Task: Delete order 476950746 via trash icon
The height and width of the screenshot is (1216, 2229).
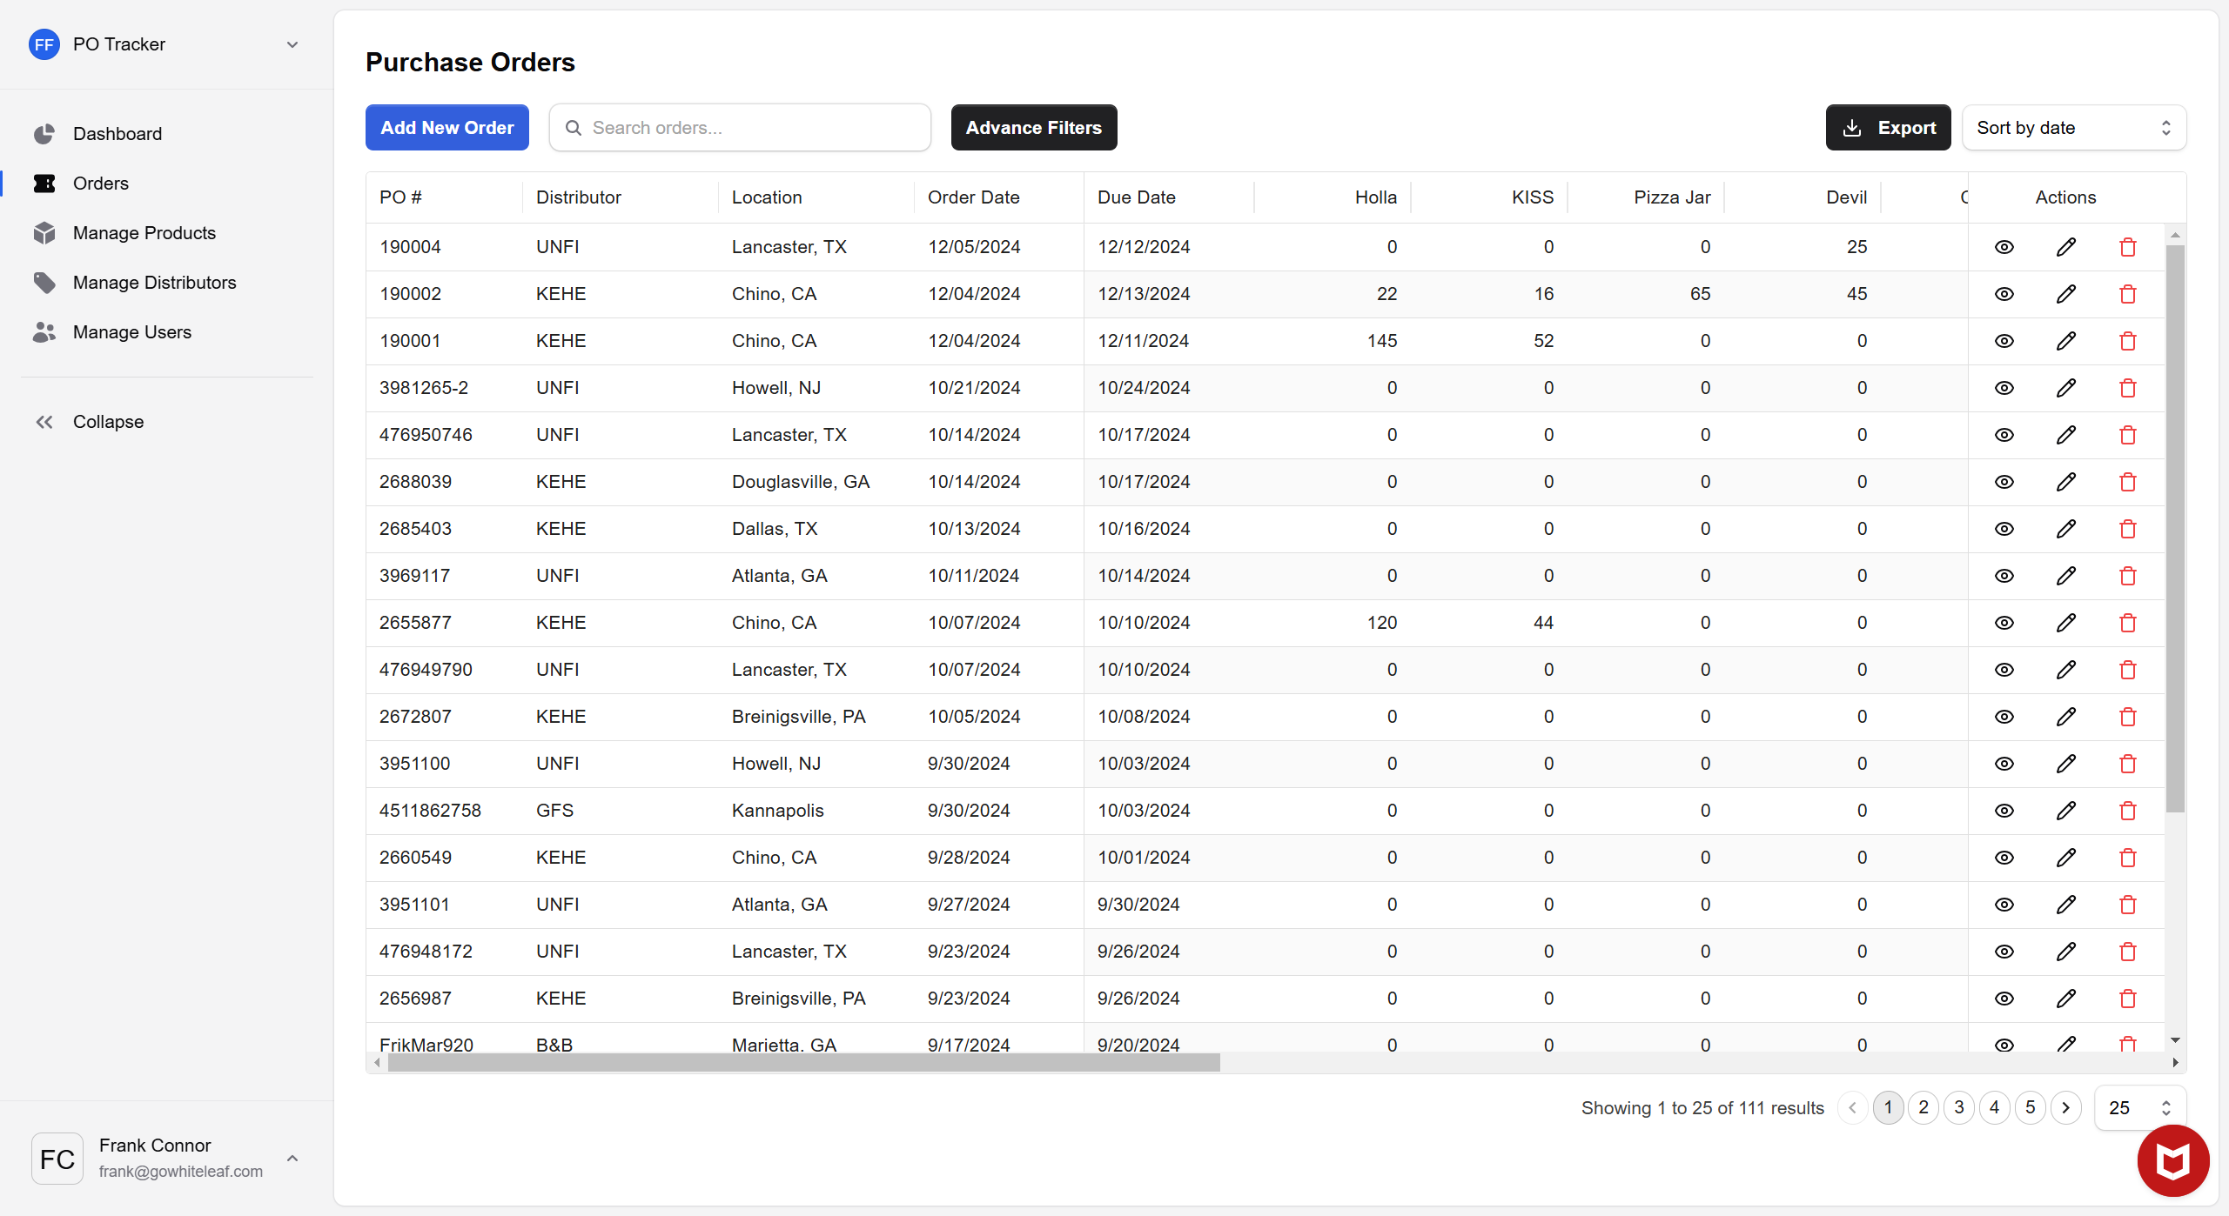Action: (2128, 435)
